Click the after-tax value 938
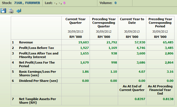This screenshot has height=107, width=177. click(x=114, y=53)
